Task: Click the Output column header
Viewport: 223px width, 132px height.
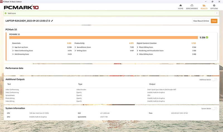Action: pos(152,84)
